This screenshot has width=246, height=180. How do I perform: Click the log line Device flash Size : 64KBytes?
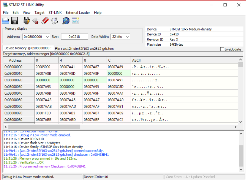click(32, 143)
